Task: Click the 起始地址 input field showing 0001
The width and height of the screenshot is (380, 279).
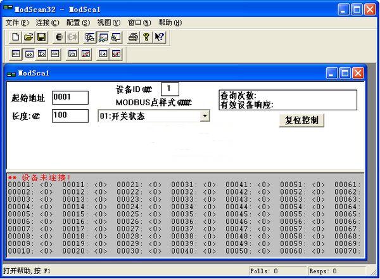Action: coord(70,98)
